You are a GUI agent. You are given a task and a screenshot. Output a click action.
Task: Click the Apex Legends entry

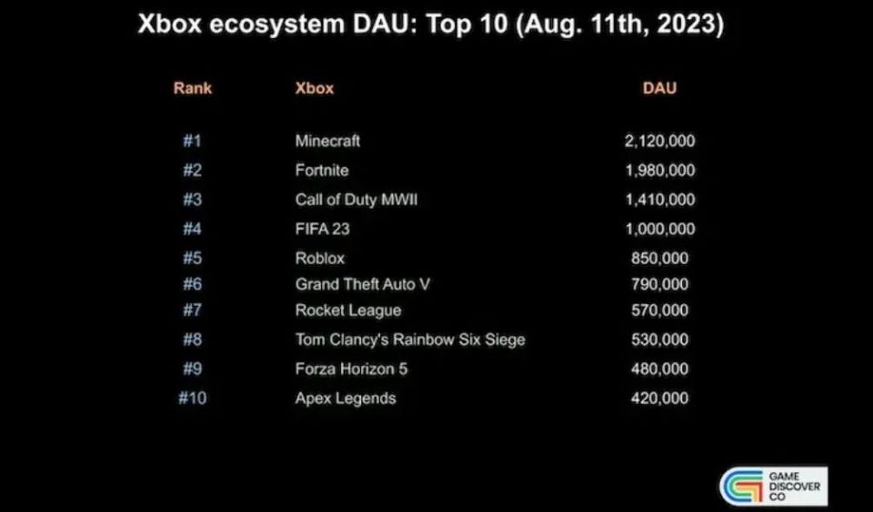(x=346, y=398)
